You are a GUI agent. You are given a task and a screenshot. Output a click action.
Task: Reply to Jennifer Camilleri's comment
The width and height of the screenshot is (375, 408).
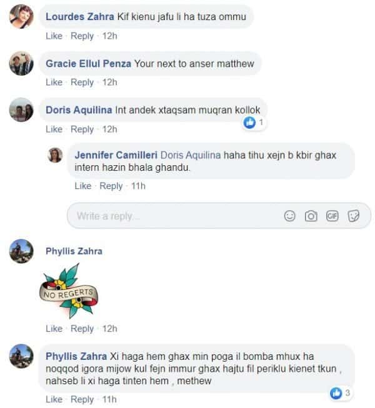tap(111, 185)
